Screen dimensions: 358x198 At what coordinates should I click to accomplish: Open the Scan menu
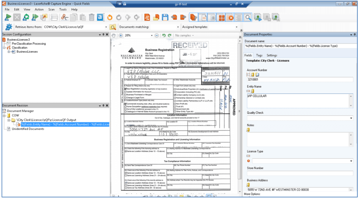click(x=51, y=9)
